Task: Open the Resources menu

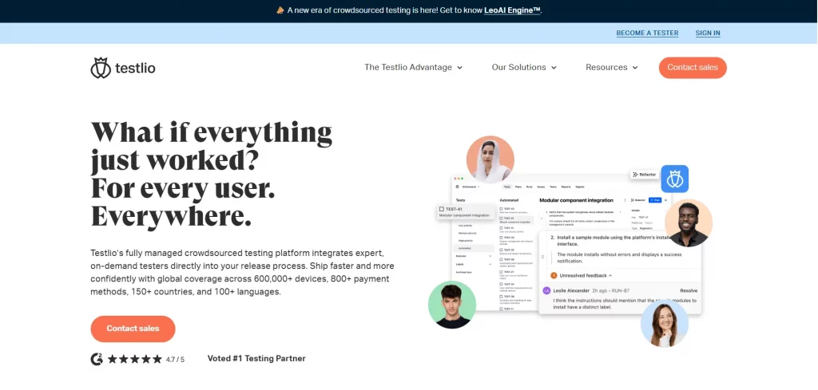Action: tap(611, 67)
